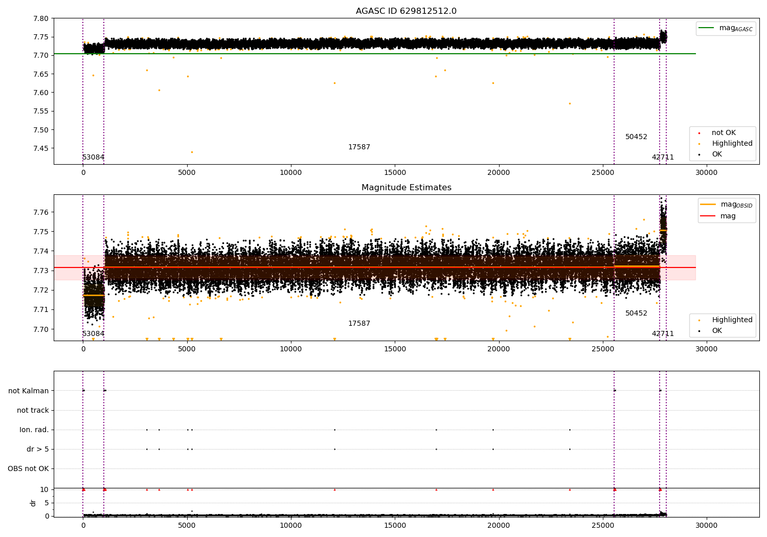Image resolution: width=767 pixels, height=537 pixels.
Task: Click obsid label '50452' in top plot
Action: pyautogui.click(x=636, y=137)
